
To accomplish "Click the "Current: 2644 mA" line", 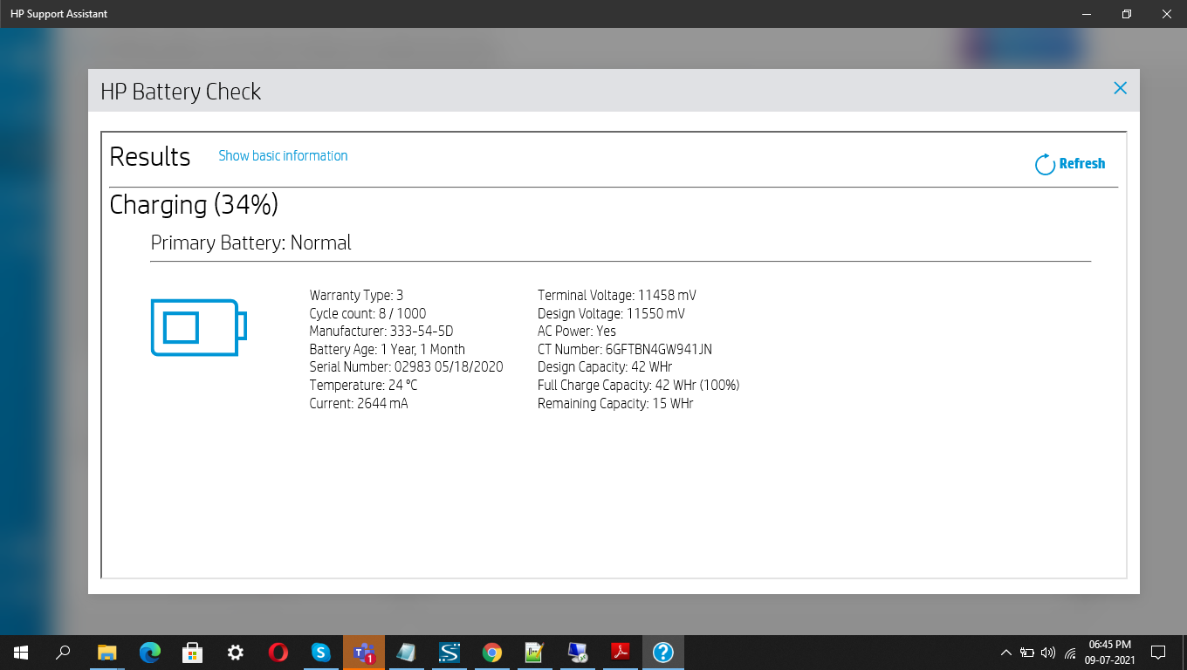I will tap(359, 403).
